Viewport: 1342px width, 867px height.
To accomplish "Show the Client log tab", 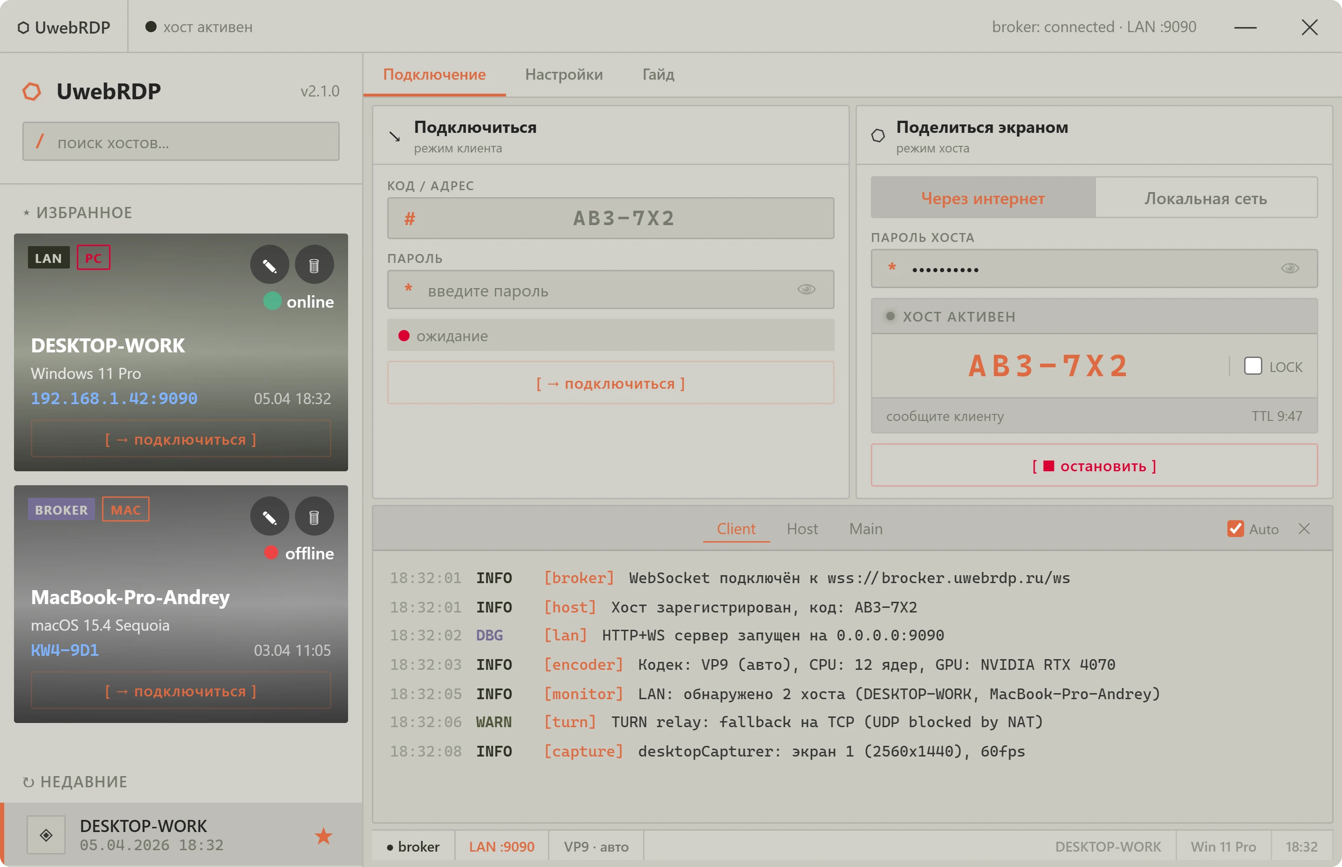I will click(x=736, y=529).
